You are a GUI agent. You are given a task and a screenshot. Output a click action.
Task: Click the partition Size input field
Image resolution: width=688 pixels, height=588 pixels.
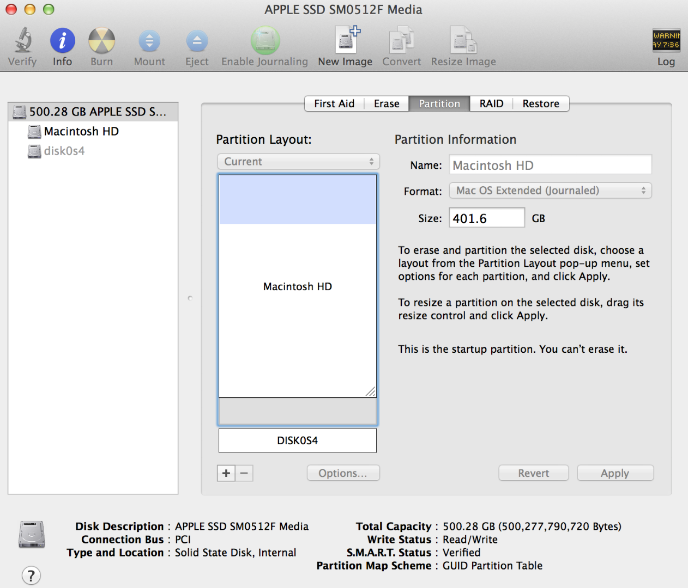[x=486, y=217]
